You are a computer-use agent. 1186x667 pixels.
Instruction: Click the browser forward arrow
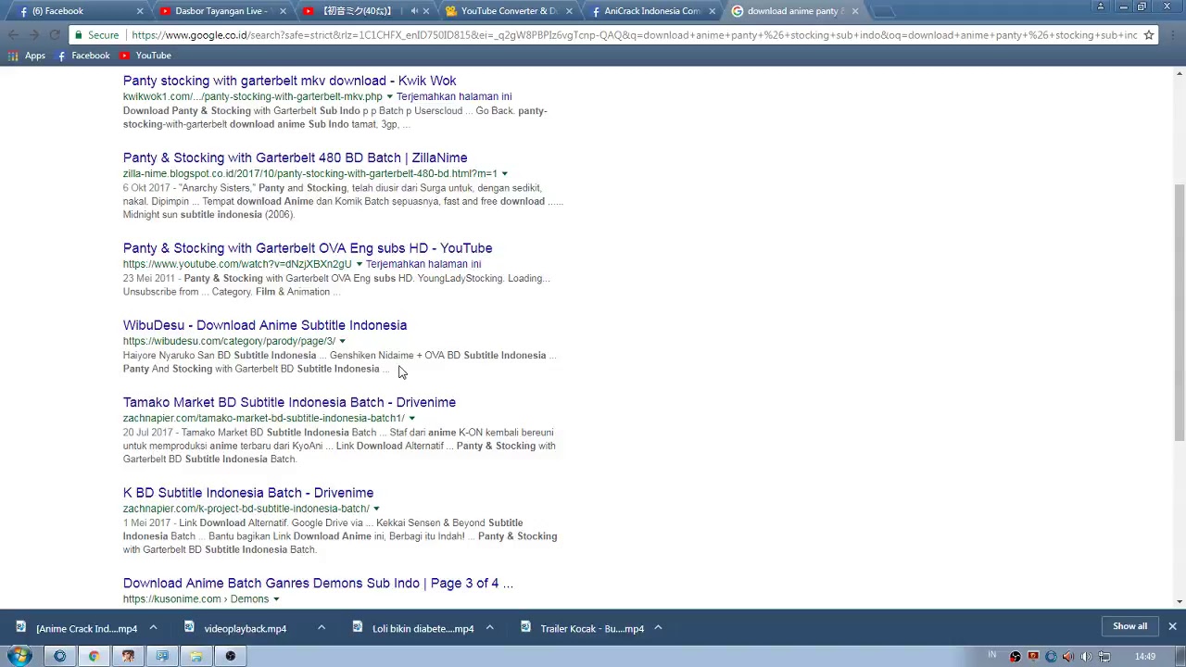click(33, 35)
